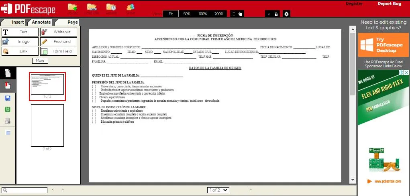Go to previous search result arrow
410x196 pixels.
(x=53, y=190)
